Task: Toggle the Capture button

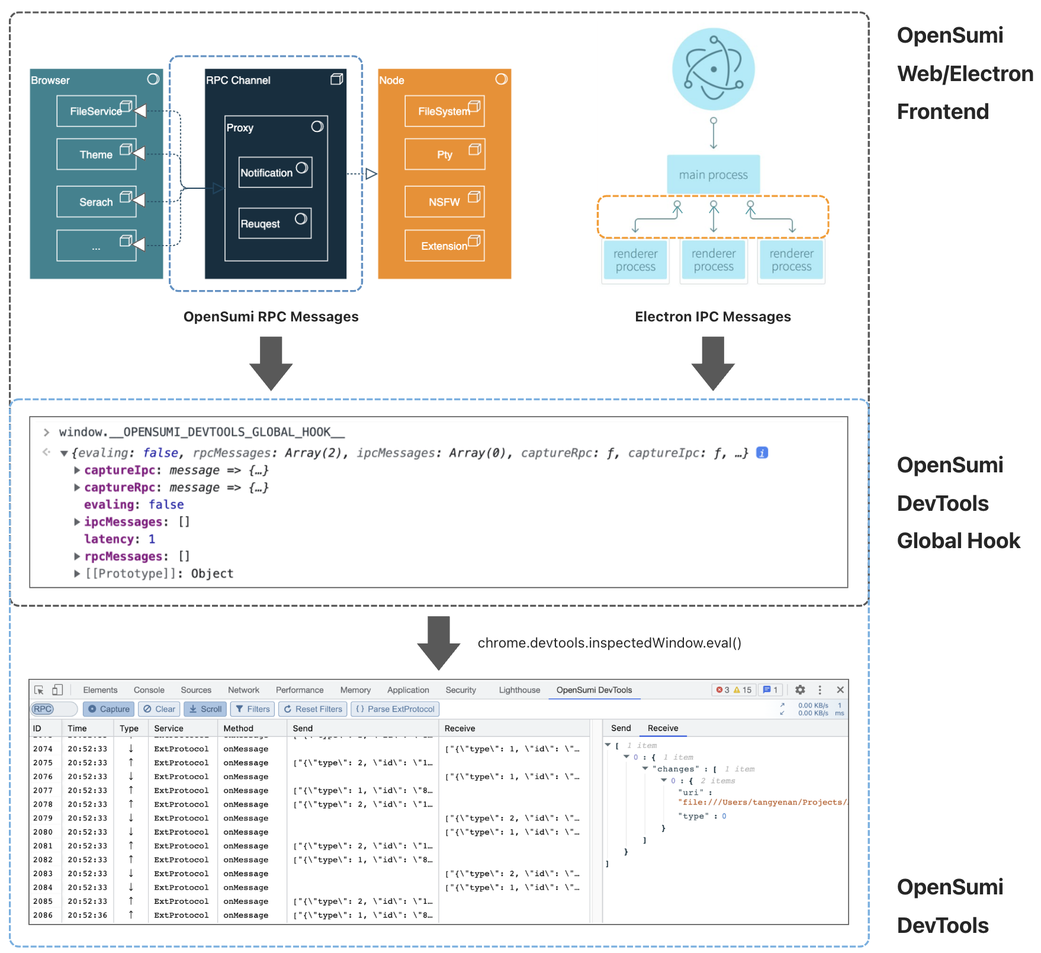Action: pos(108,709)
